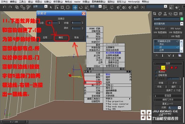The image size is (185, 124).
Task: Expand the 软选择 rollout header
Action: [x=168, y=96]
